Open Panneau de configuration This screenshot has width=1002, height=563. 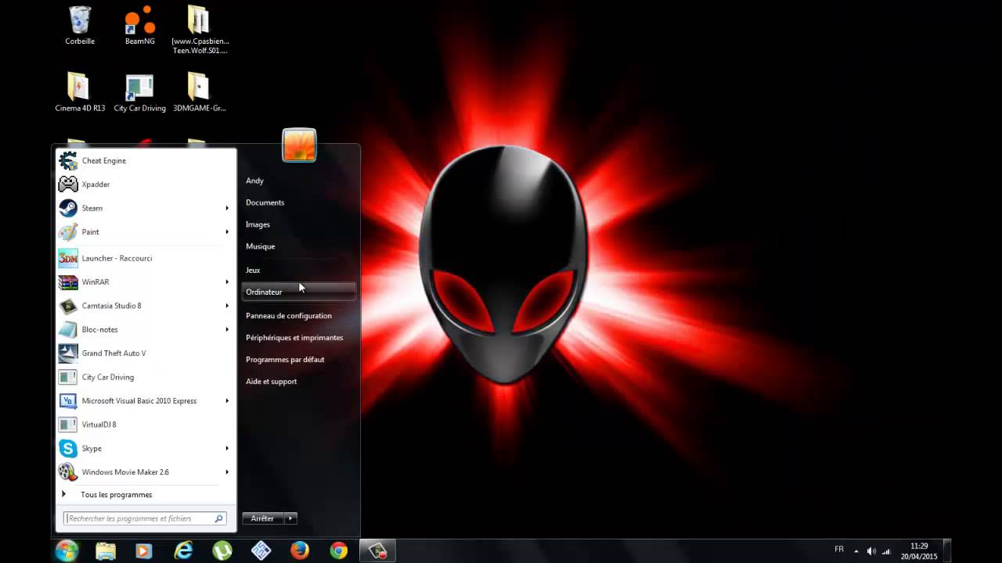[289, 316]
